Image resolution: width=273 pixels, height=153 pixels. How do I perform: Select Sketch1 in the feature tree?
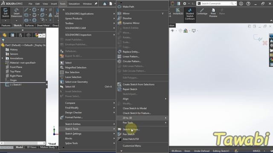point(16,85)
